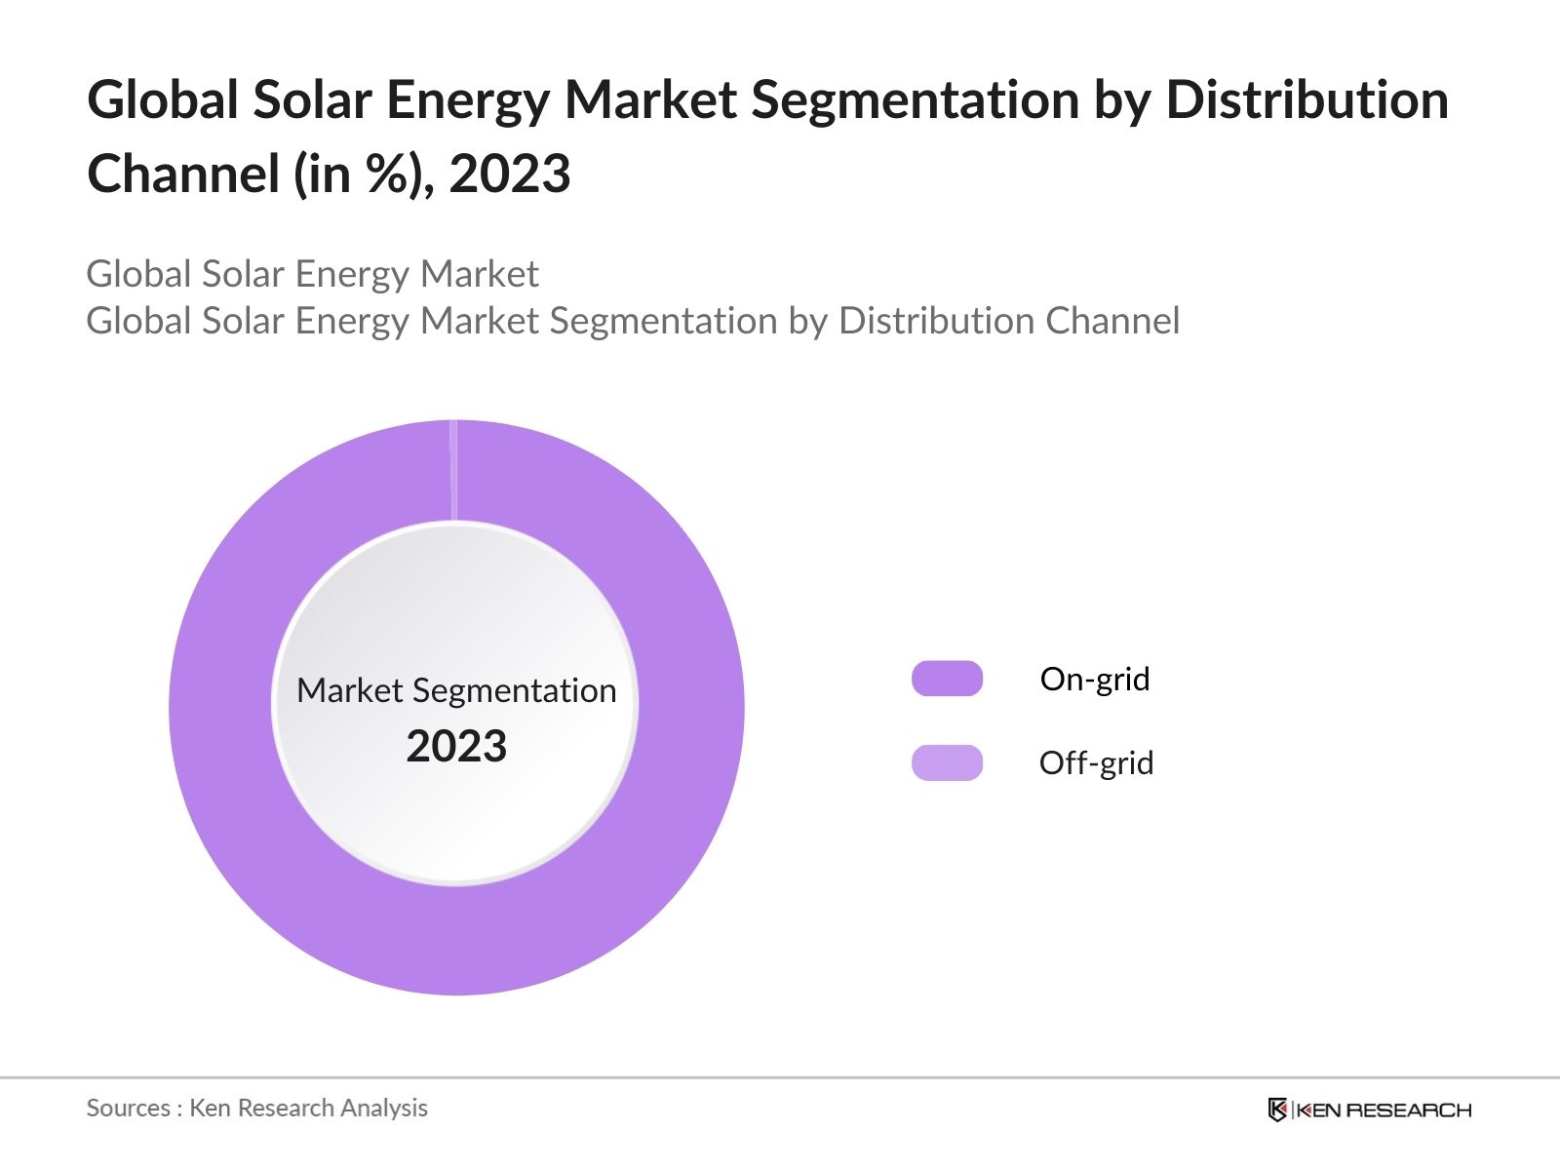Click the gray Global Solar Energy Market subtitle
Screen dimensions: 1560x1170
point(312,274)
